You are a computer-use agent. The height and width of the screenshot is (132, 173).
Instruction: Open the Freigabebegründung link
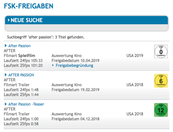[74, 65]
